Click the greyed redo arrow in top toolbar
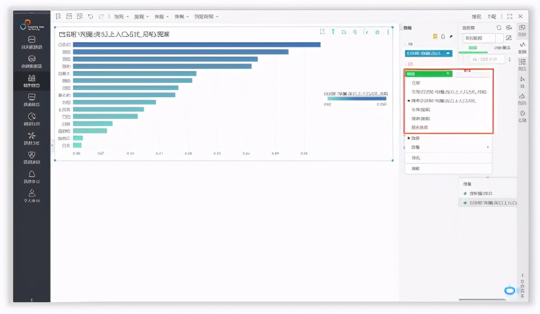The width and height of the screenshot is (540, 314). 101,16
